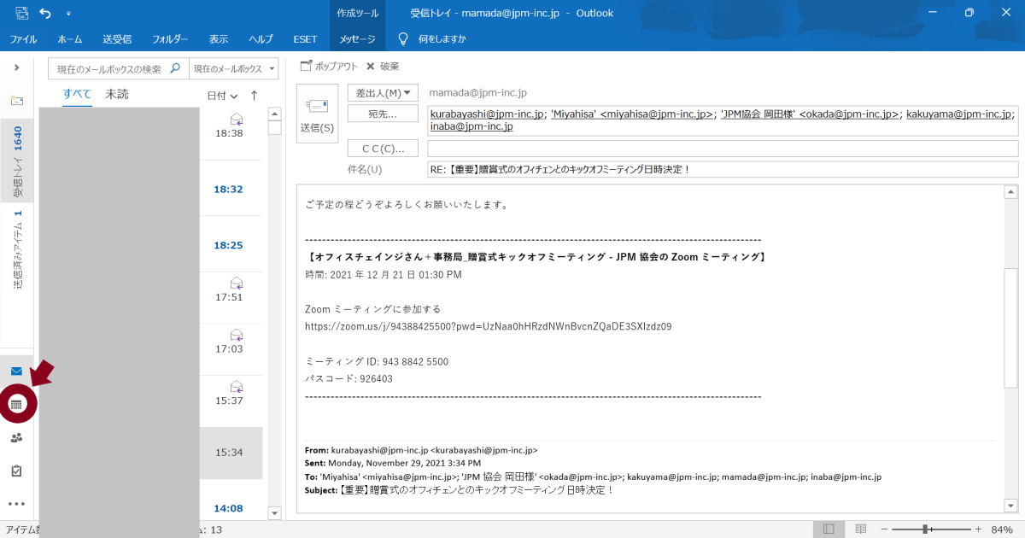
Task: Open the ファイル menu
Action: pyautogui.click(x=23, y=39)
